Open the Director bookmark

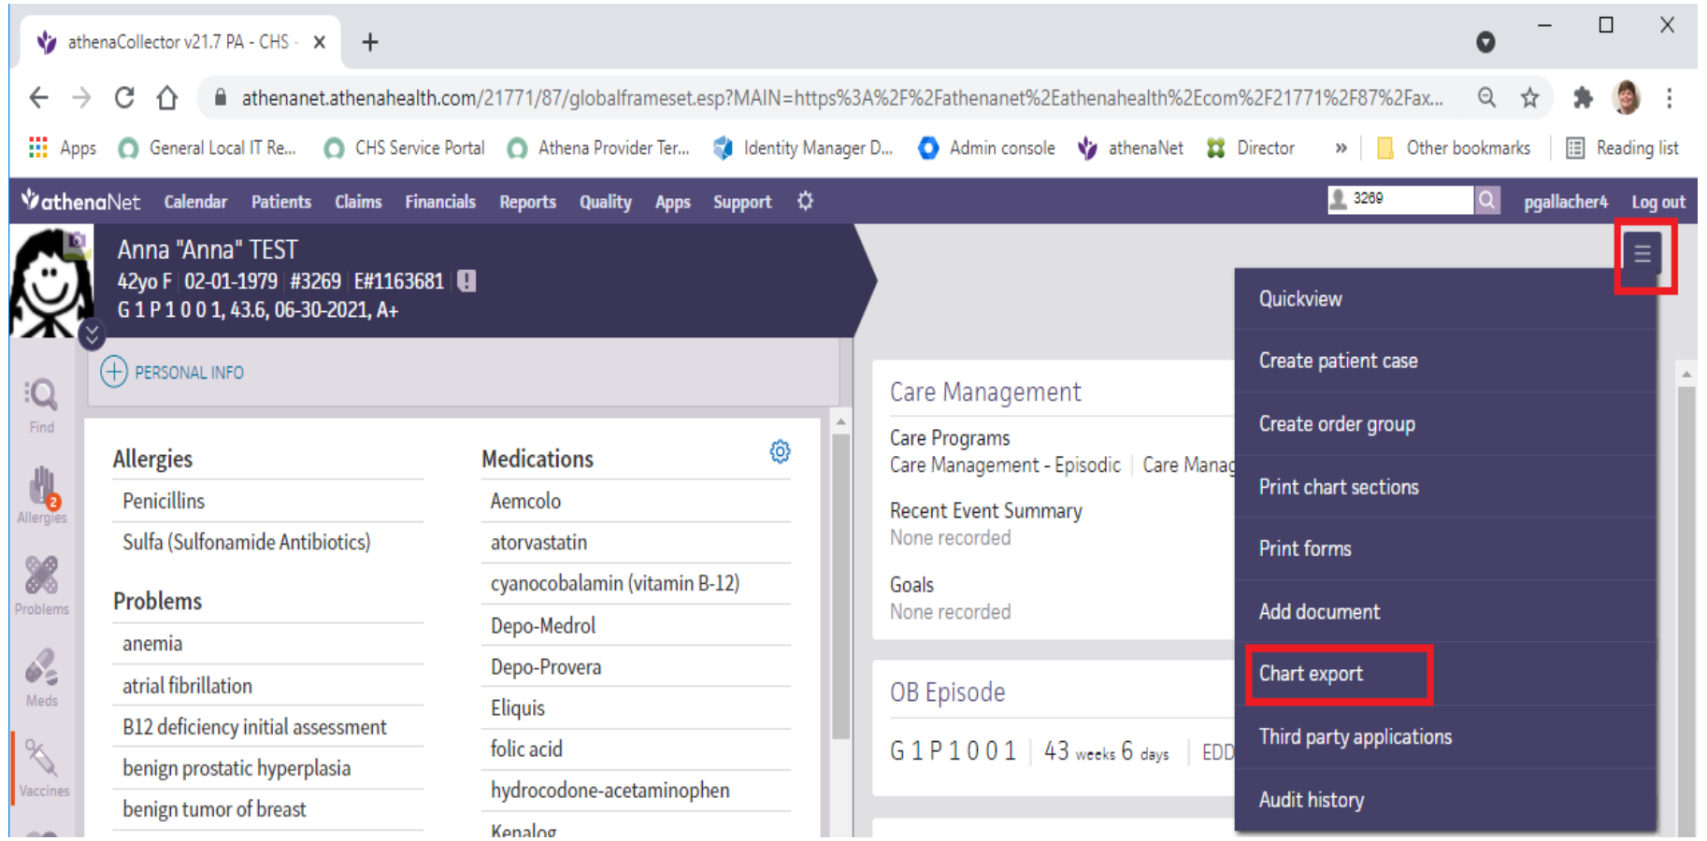[x=1250, y=148]
